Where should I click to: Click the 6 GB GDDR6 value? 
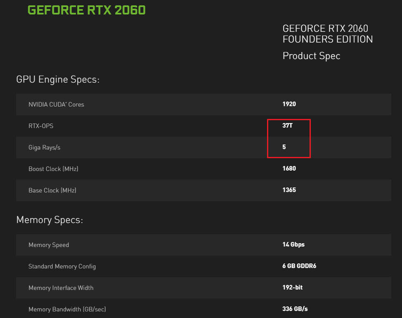299,266
